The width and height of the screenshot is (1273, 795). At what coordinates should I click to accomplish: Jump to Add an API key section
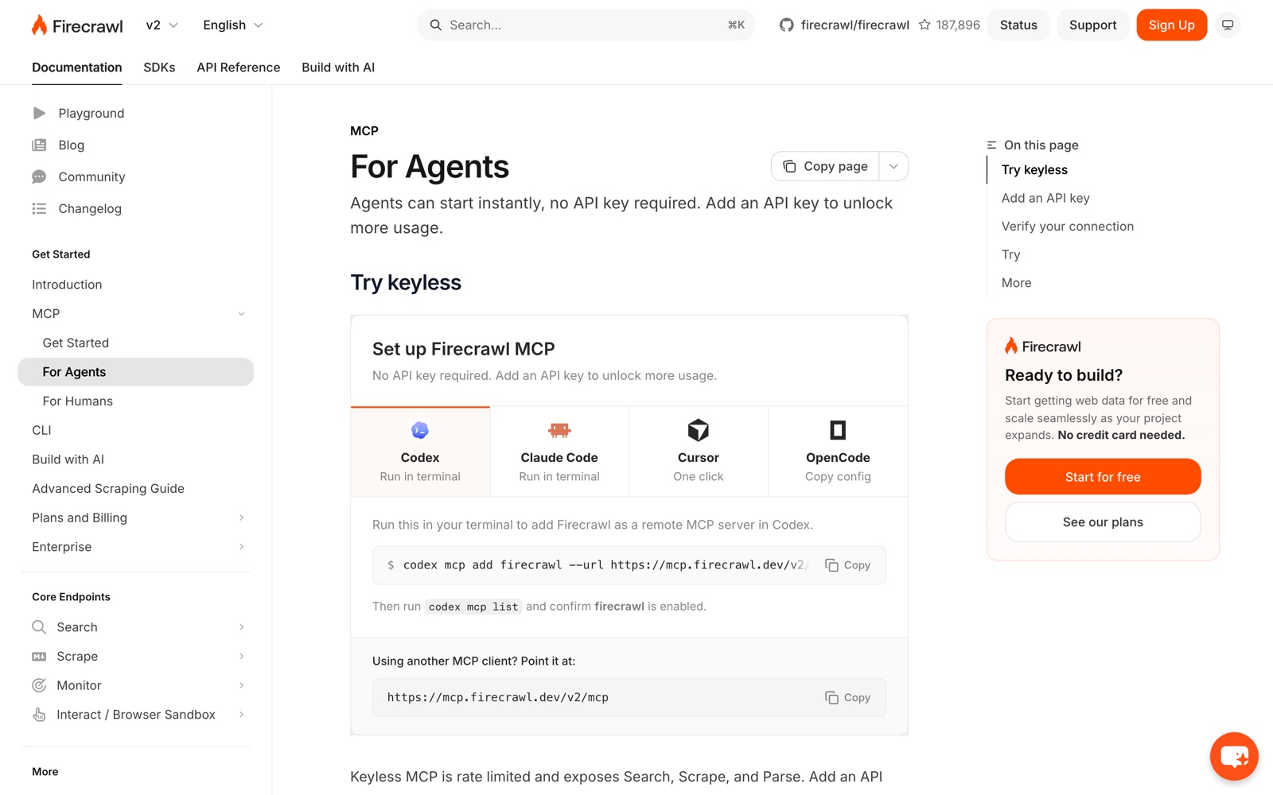click(1045, 198)
